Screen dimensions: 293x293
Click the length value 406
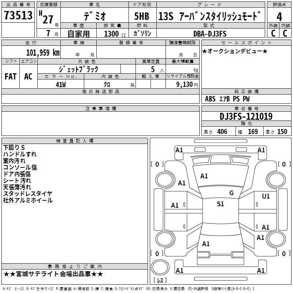(222, 132)
